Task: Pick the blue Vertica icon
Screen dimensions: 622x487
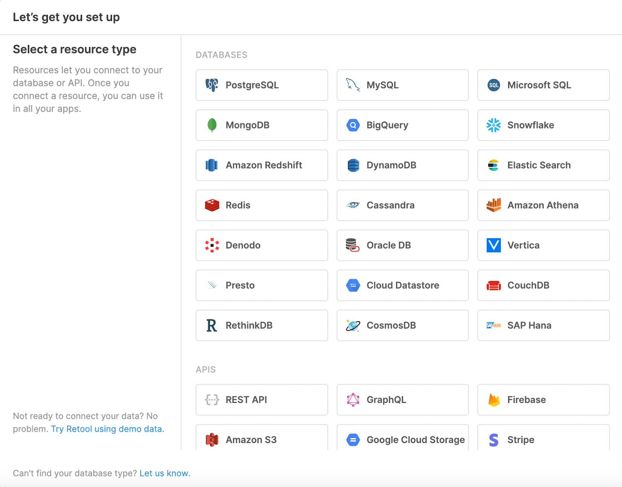Action: [494, 245]
